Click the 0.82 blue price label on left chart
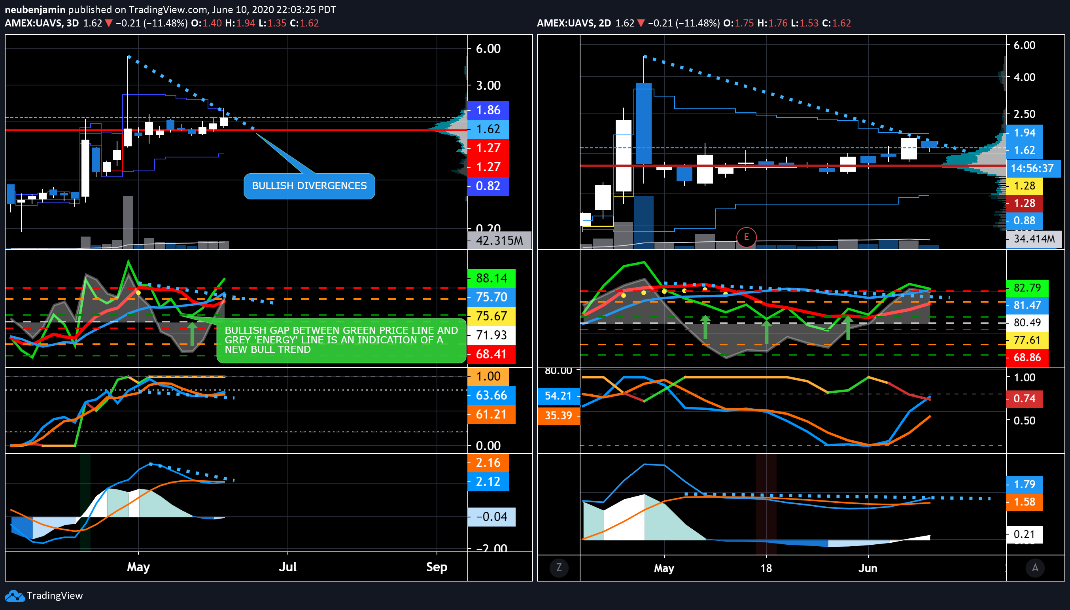This screenshot has width=1070, height=610. click(x=488, y=186)
